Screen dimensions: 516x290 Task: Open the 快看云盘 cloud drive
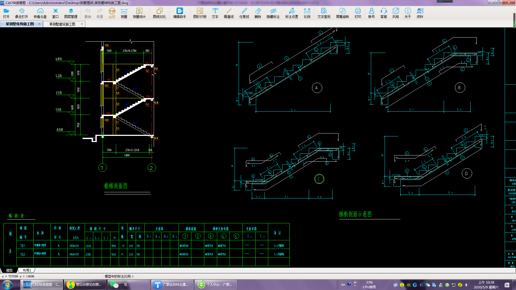(40, 13)
